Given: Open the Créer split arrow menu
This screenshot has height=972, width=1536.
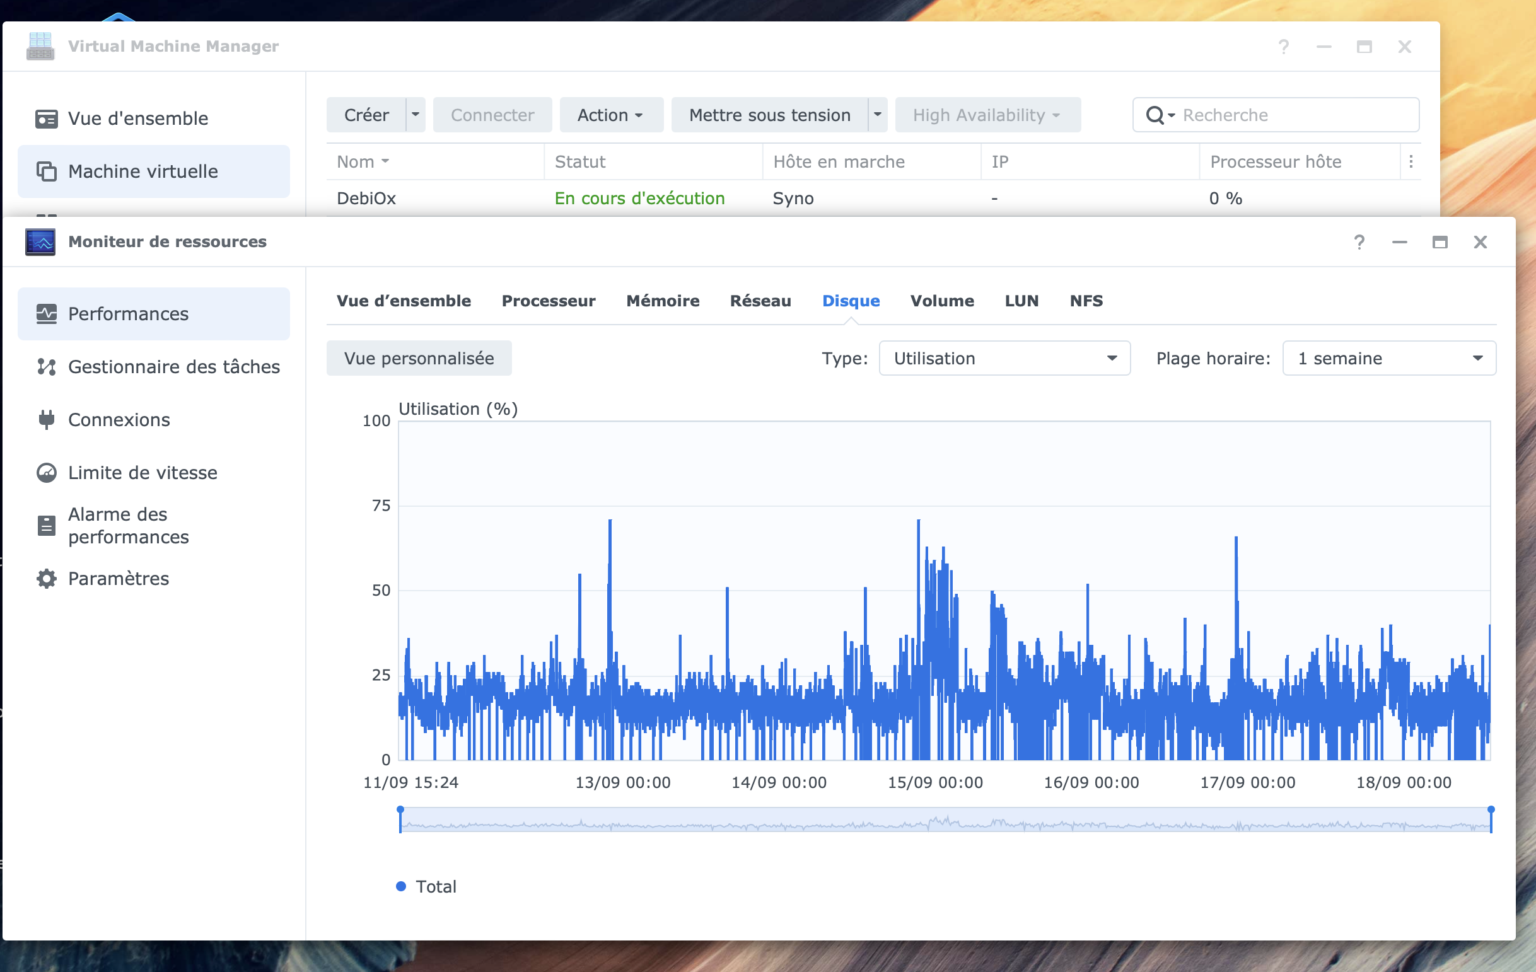Looking at the screenshot, I should click(x=416, y=115).
